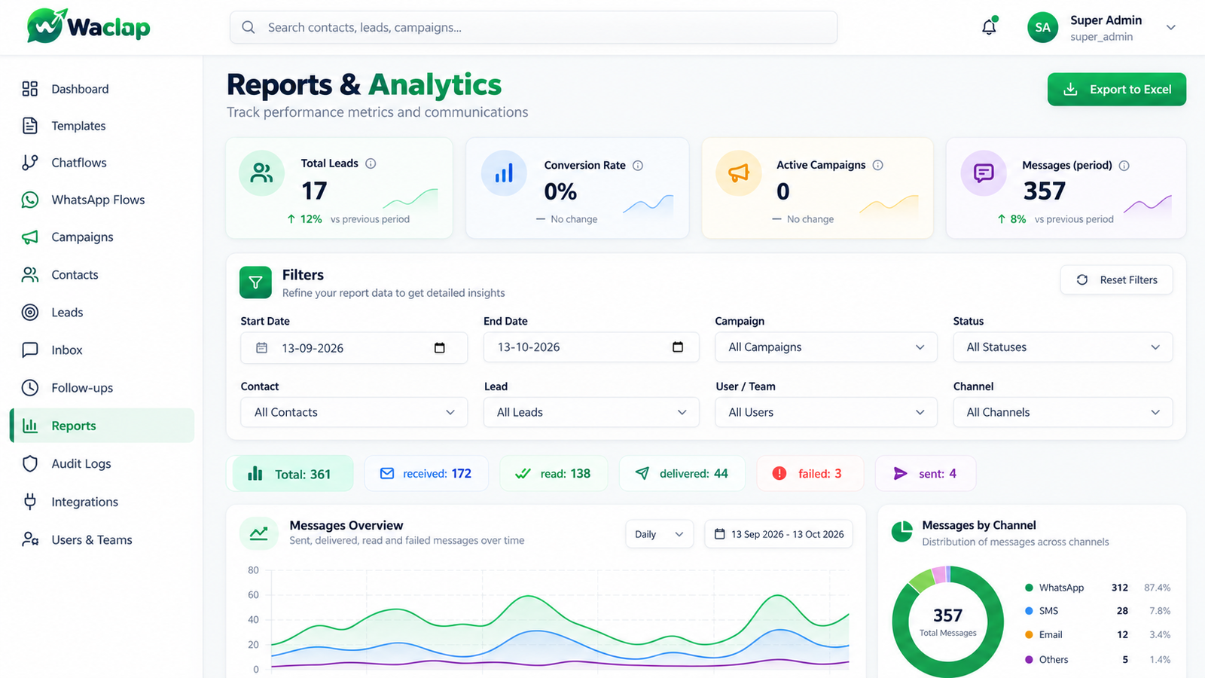Select the sent: 4 chip
The image size is (1205, 678).
(x=926, y=474)
